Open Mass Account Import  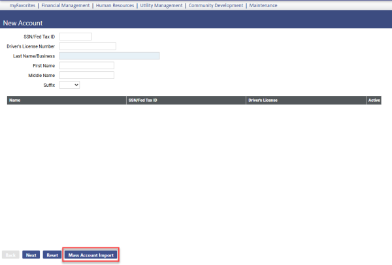[91, 255]
